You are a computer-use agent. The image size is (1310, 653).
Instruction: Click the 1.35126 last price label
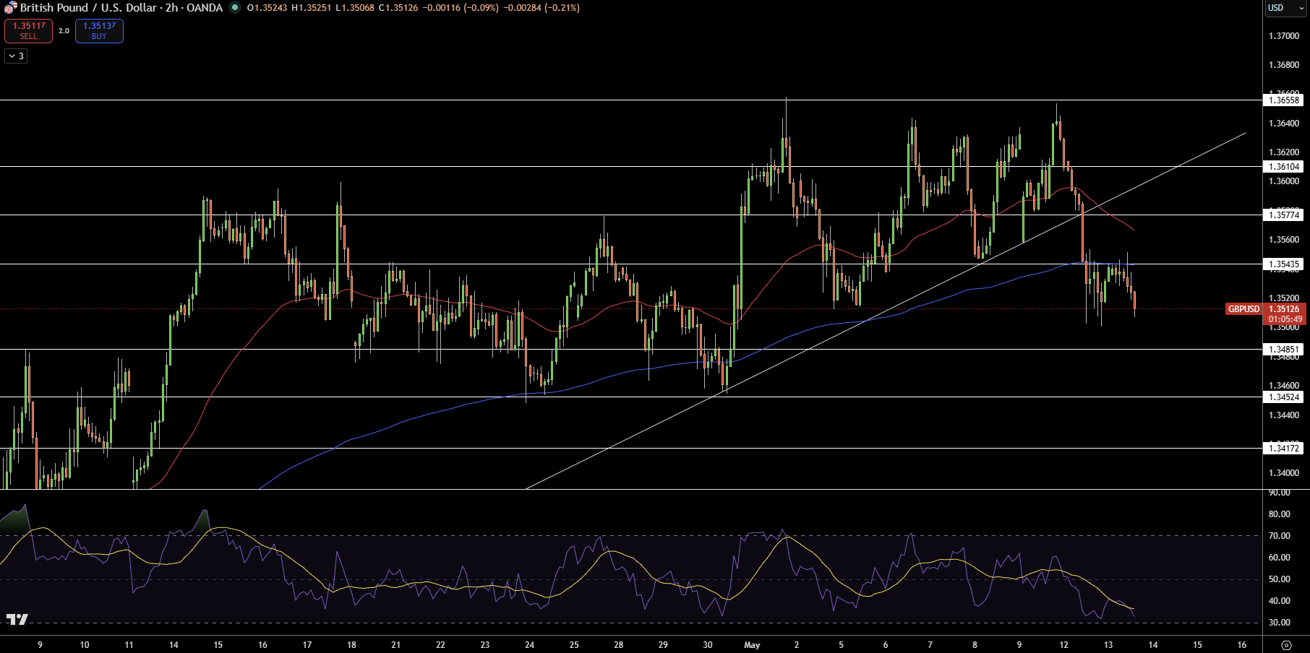(1284, 309)
